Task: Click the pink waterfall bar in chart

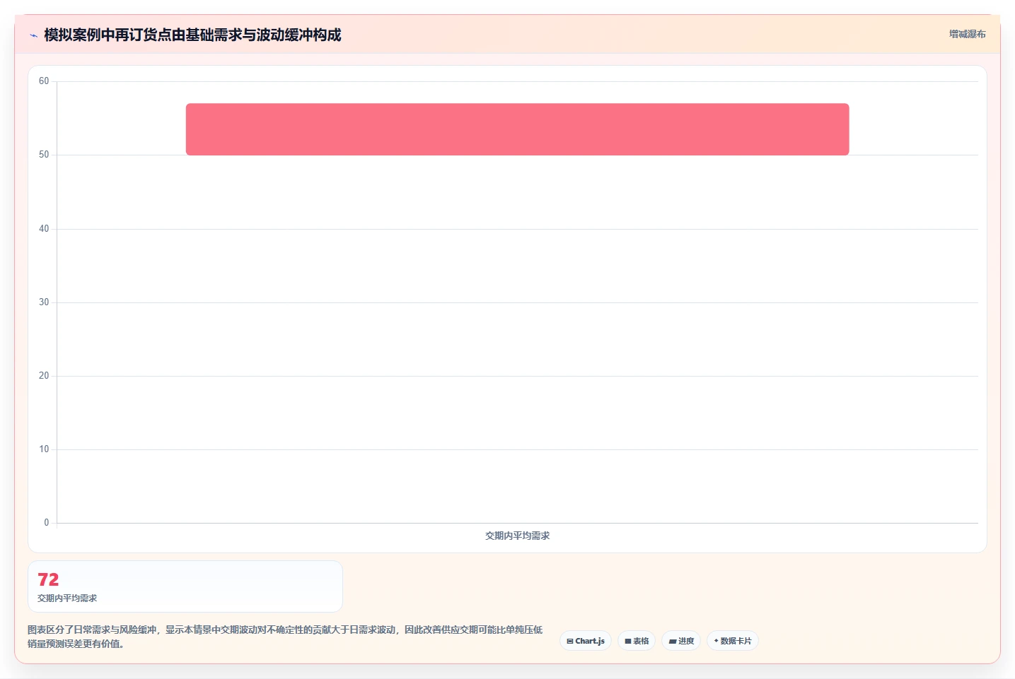Action: click(x=517, y=129)
